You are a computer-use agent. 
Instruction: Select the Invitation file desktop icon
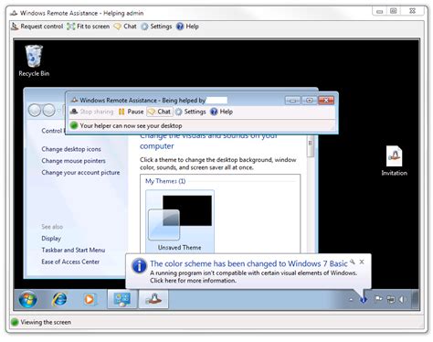pos(394,161)
